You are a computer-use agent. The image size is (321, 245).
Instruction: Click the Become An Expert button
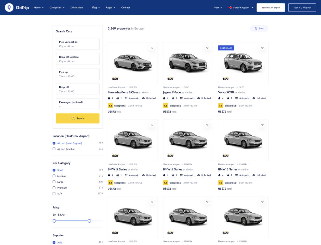pos(271,8)
